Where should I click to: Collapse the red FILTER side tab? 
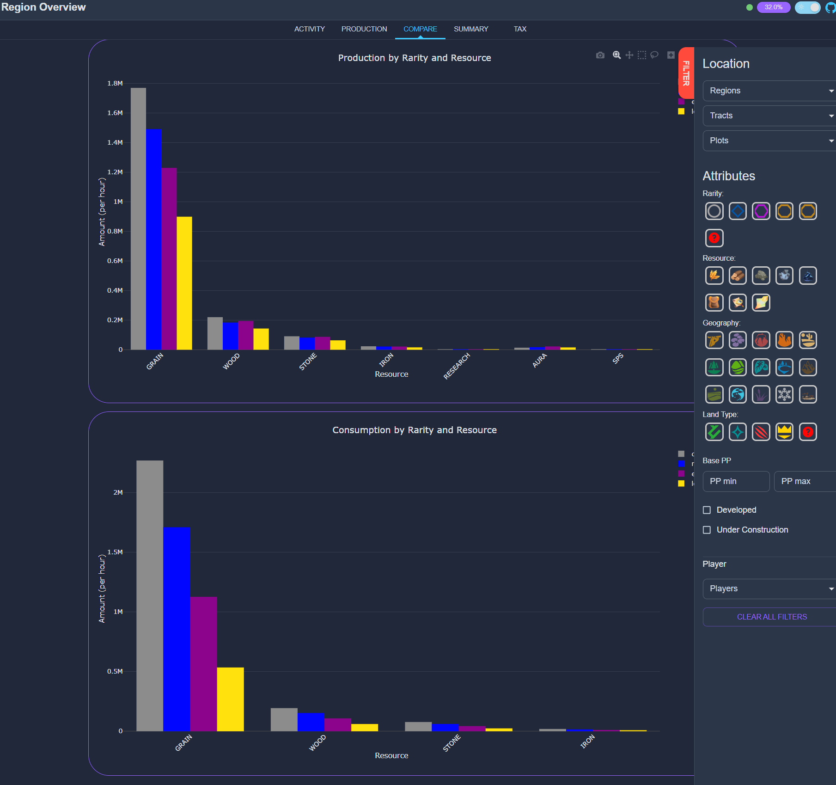(x=686, y=73)
